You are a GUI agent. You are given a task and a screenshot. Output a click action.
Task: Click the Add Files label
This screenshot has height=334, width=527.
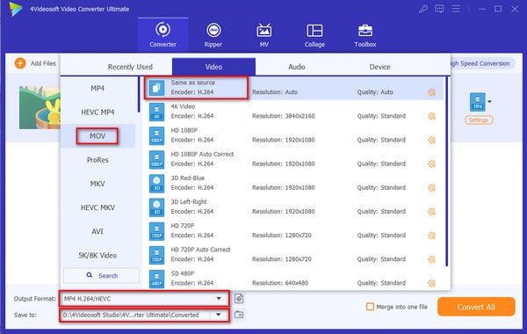[43, 63]
